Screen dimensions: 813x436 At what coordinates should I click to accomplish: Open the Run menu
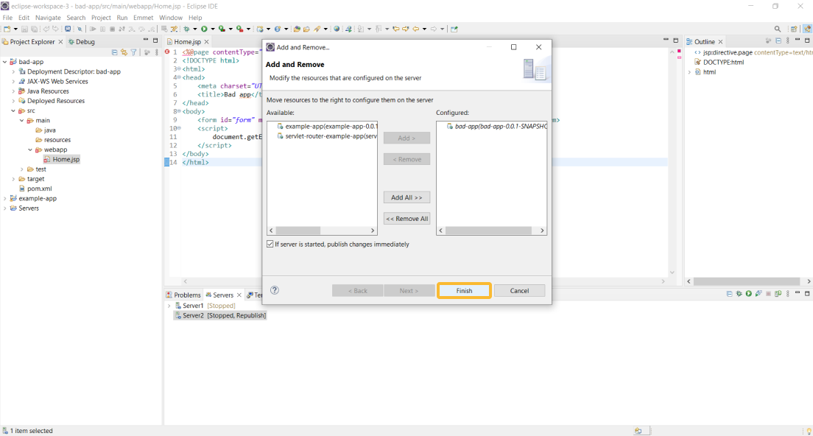[122, 18]
